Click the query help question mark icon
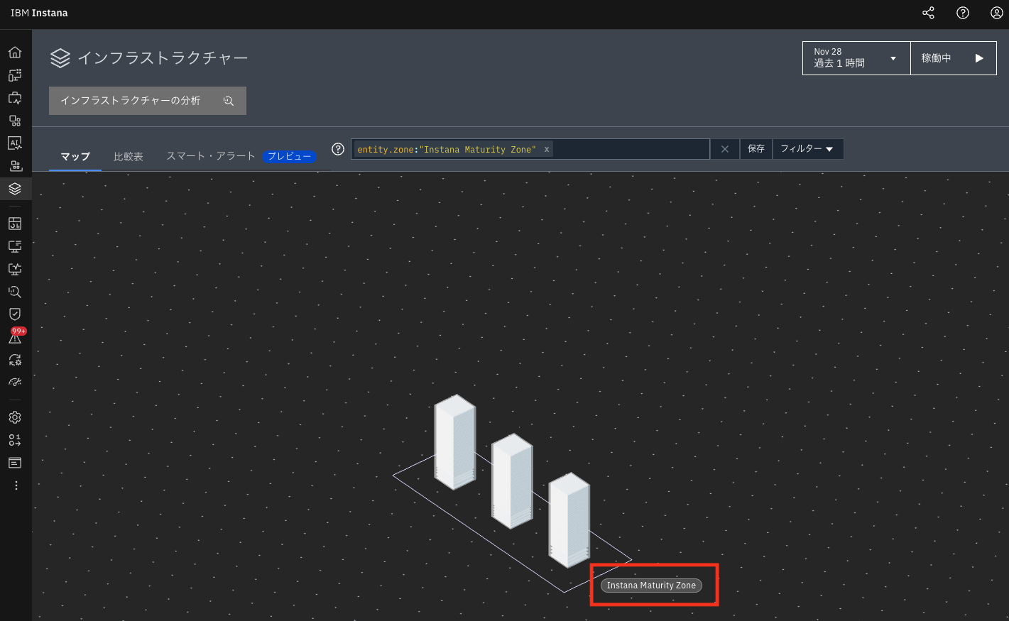The image size is (1009, 621). coord(338,149)
